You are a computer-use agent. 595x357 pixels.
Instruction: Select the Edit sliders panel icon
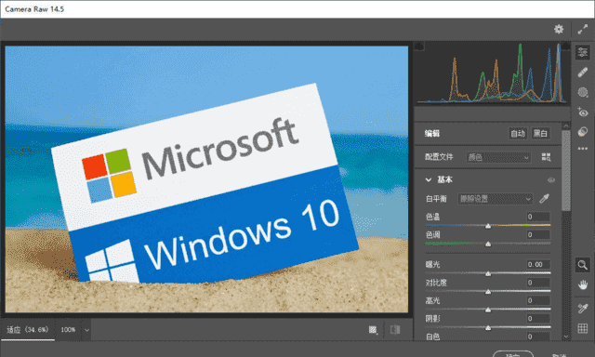(583, 52)
